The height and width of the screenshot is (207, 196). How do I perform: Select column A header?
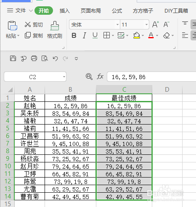29,90
